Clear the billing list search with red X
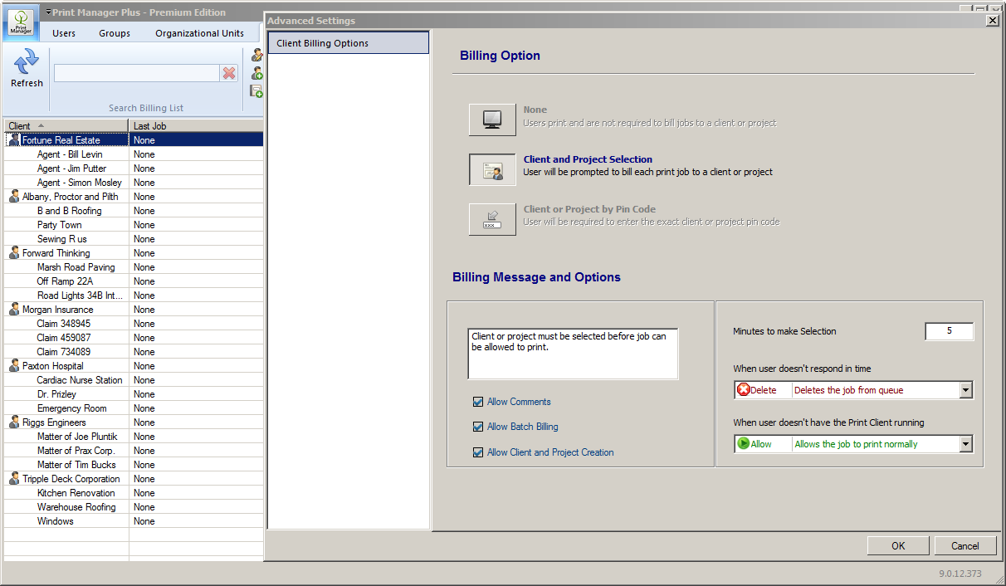The image size is (1006, 586). point(229,73)
